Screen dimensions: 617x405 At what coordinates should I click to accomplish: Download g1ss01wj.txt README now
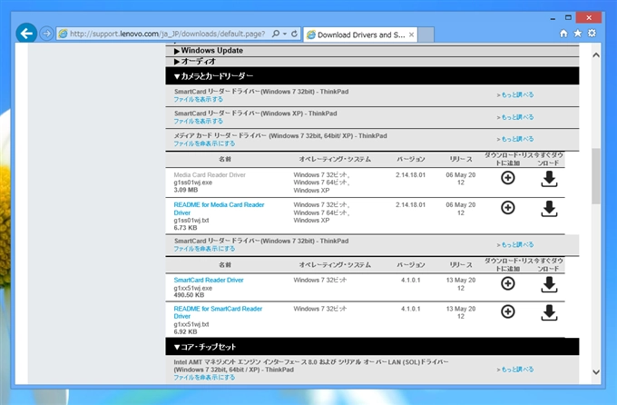(x=549, y=209)
